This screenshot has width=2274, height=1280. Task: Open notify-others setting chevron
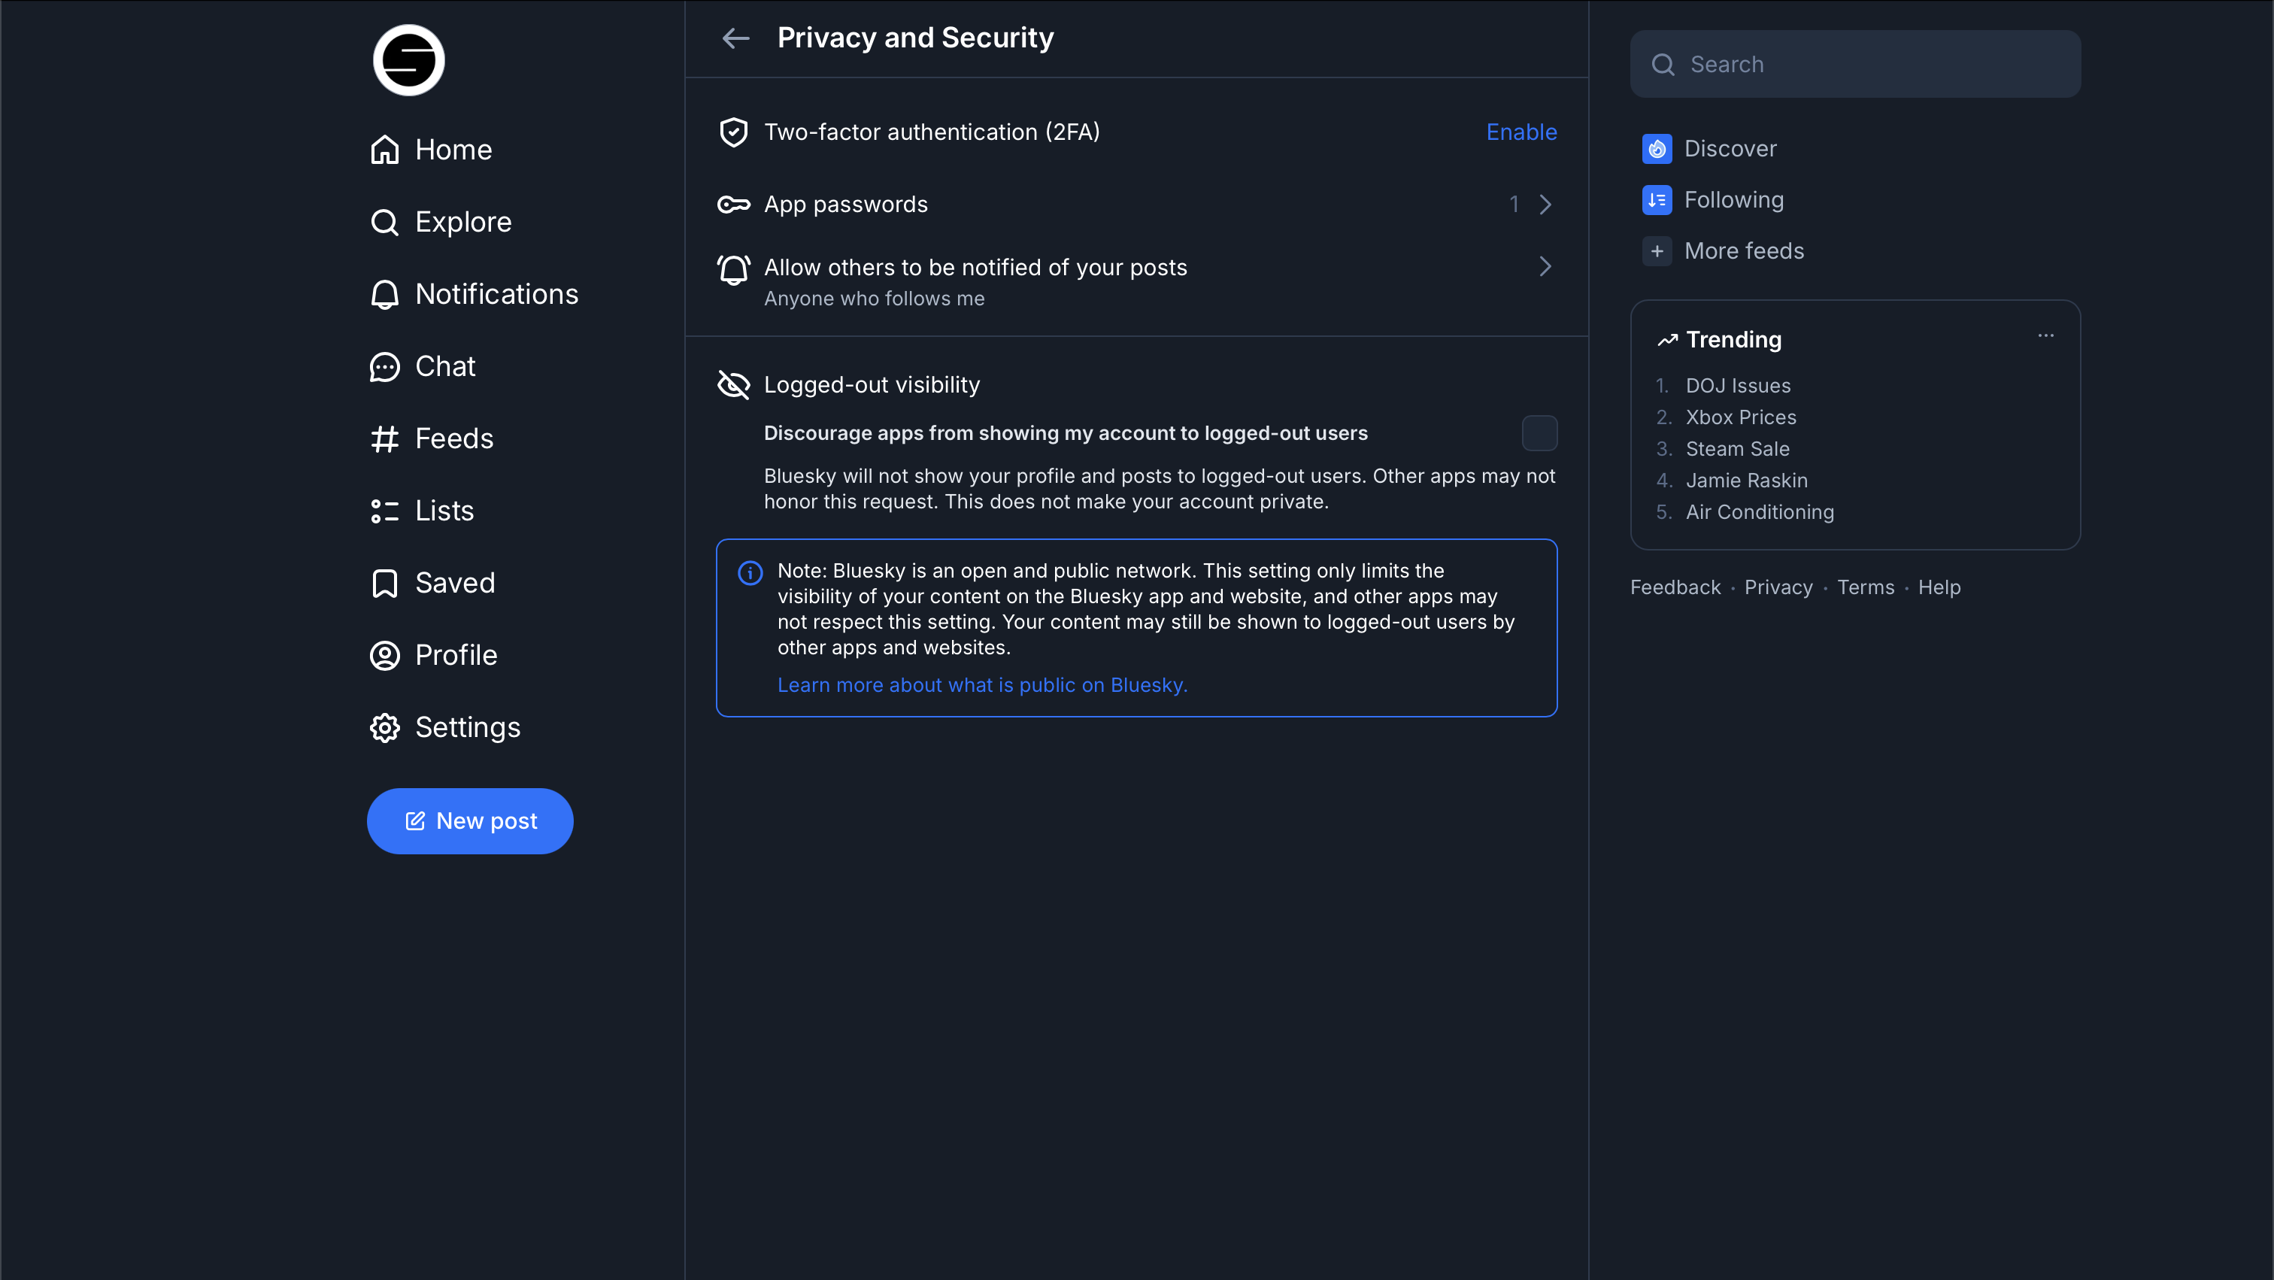1546,266
